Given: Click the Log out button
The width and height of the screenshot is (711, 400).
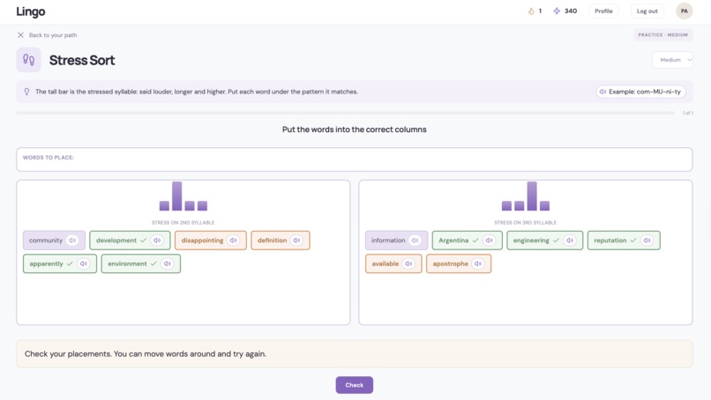Looking at the screenshot, I should (647, 11).
